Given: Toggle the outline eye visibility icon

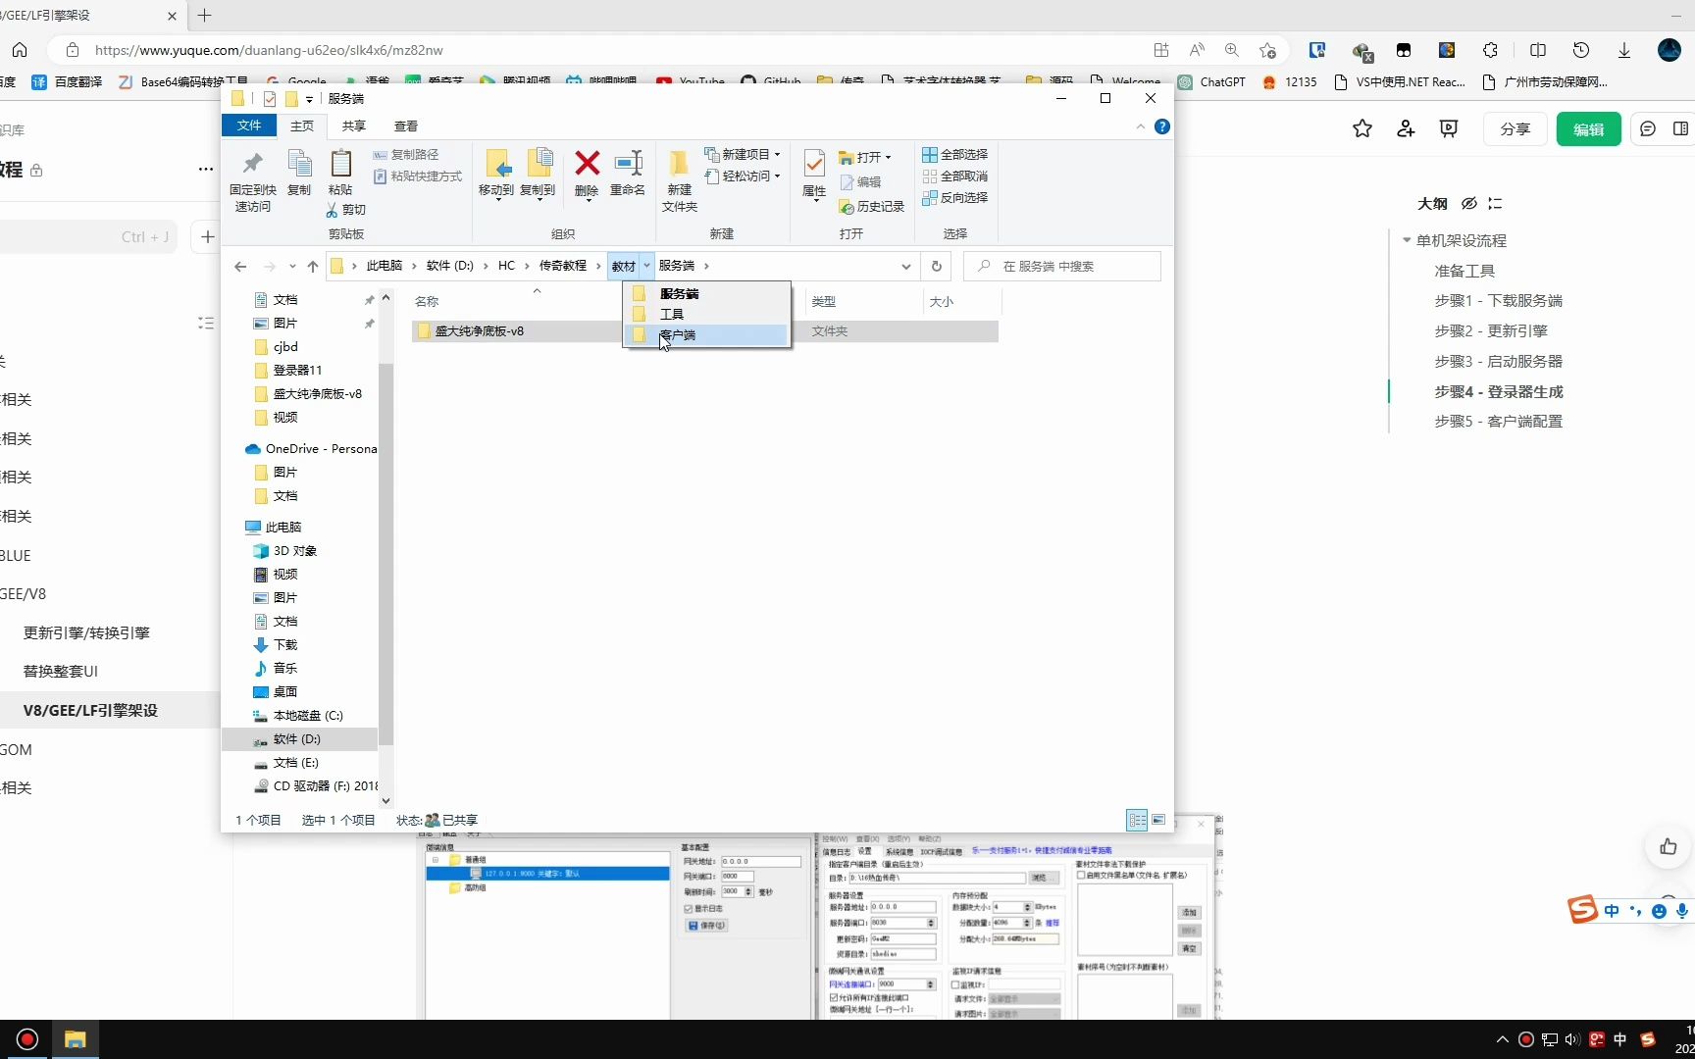Looking at the screenshot, I should [1468, 204].
